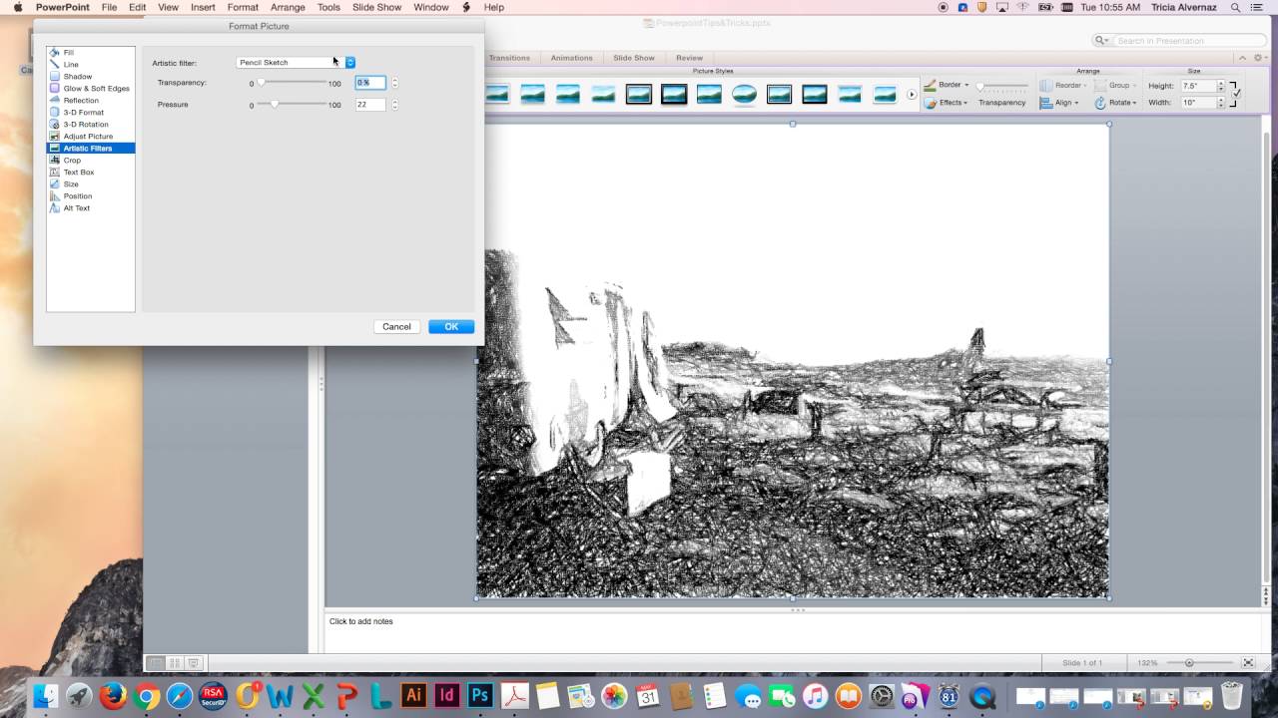Apply the oval picture style thumbnail
This screenshot has height=718, width=1278.
(x=744, y=95)
